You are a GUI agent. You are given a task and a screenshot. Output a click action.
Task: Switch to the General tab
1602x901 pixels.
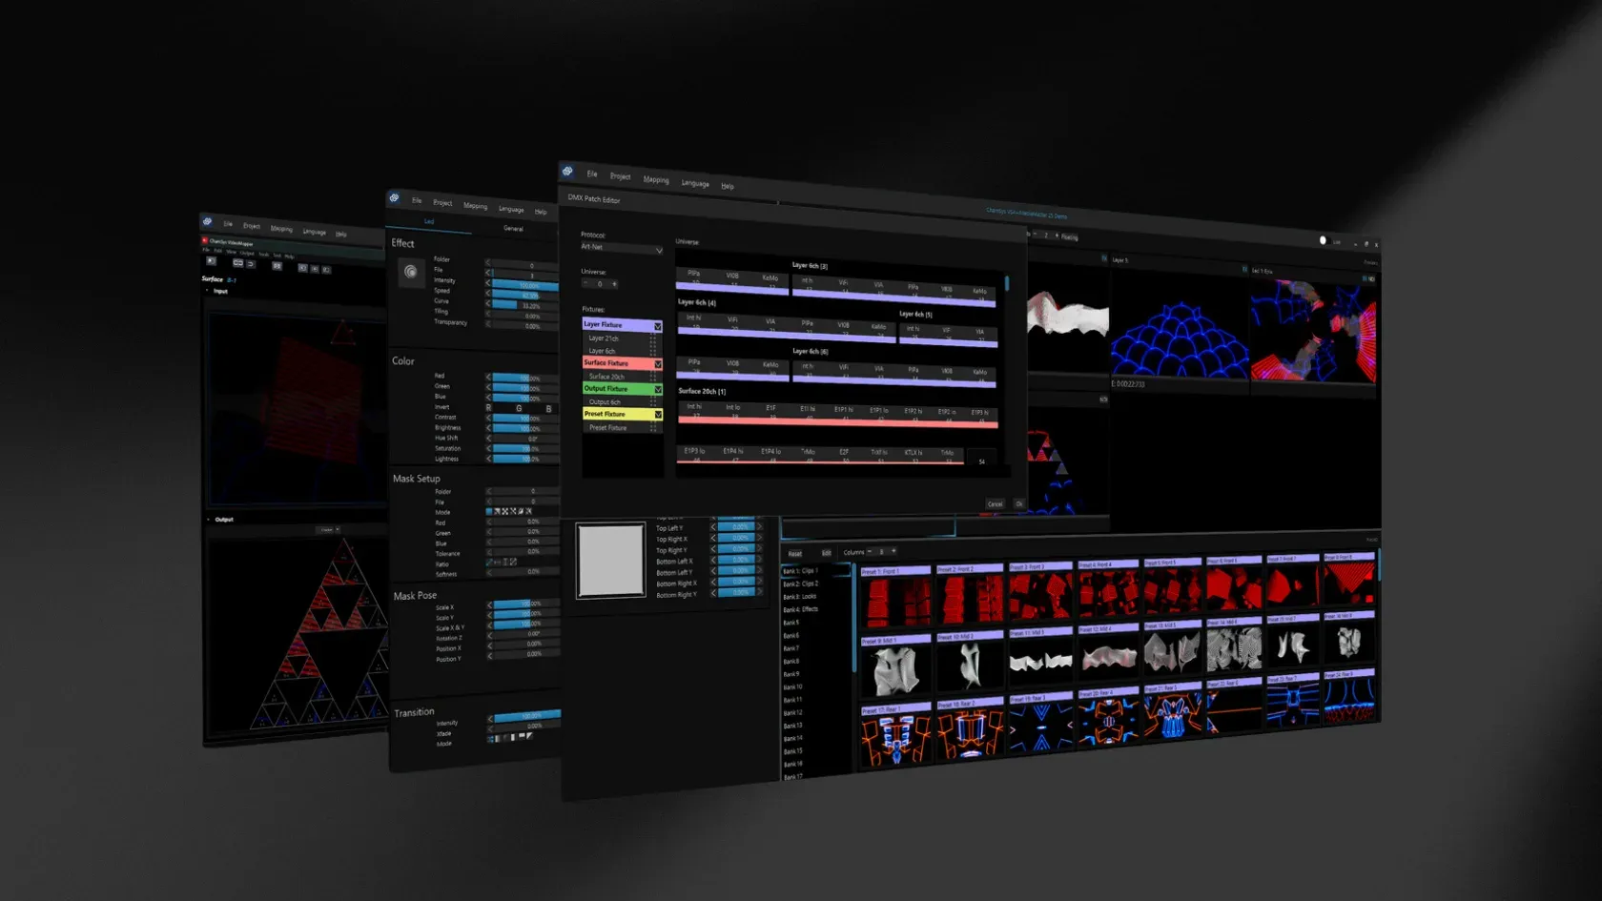513,229
